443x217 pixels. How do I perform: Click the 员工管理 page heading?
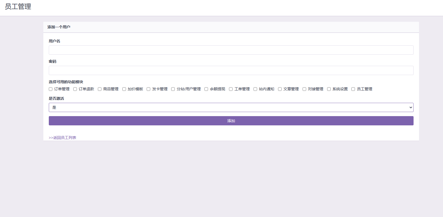click(x=18, y=7)
